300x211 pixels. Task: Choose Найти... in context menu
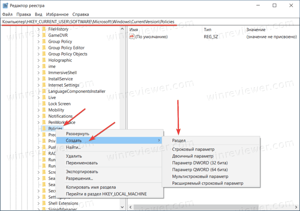(110, 147)
